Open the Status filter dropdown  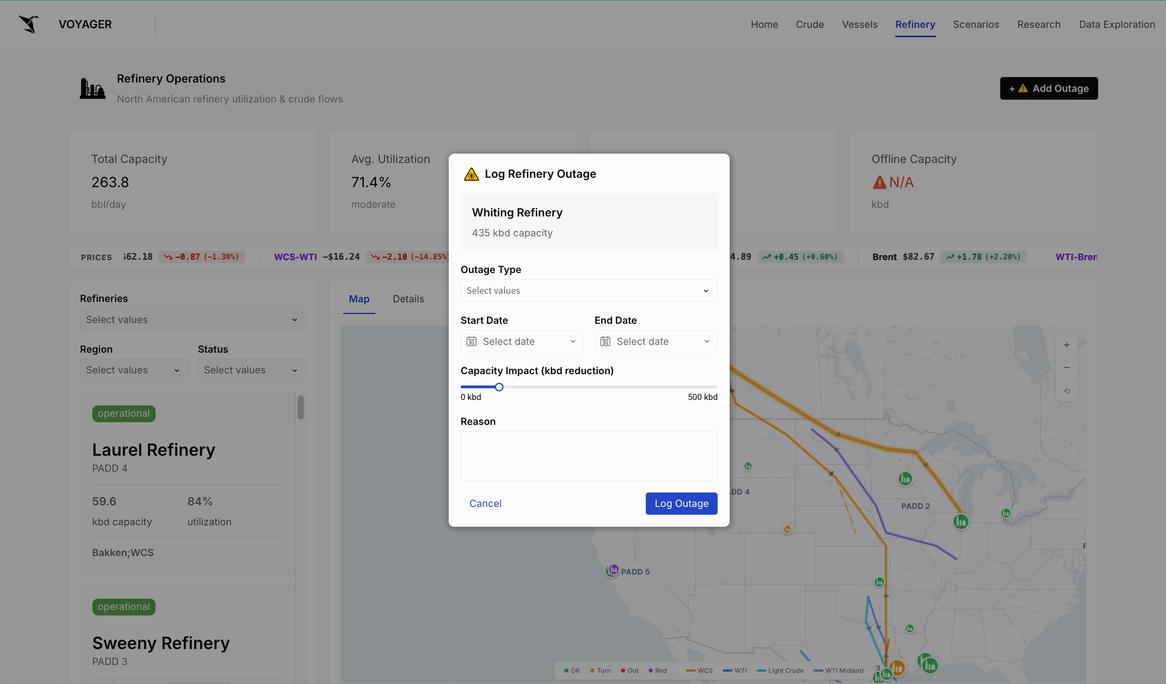click(x=252, y=370)
